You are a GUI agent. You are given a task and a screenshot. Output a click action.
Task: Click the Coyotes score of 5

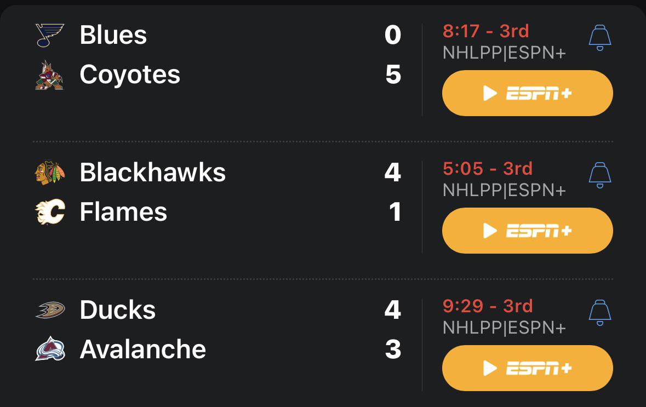(x=393, y=75)
